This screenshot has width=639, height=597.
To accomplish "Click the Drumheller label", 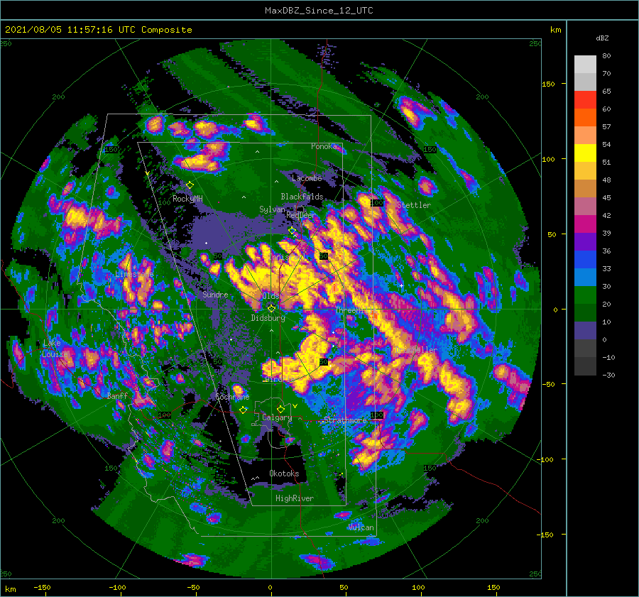I will click(x=415, y=350).
